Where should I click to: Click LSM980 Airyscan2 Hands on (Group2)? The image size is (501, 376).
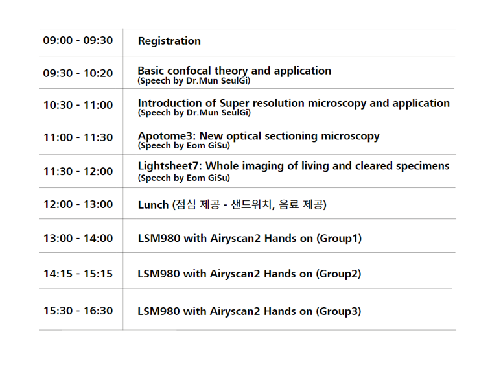(250, 274)
